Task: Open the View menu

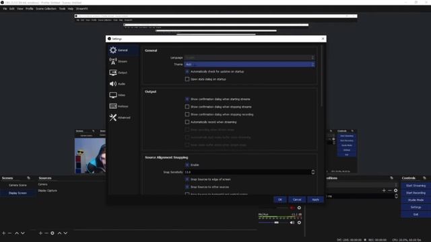Action: click(x=20, y=9)
